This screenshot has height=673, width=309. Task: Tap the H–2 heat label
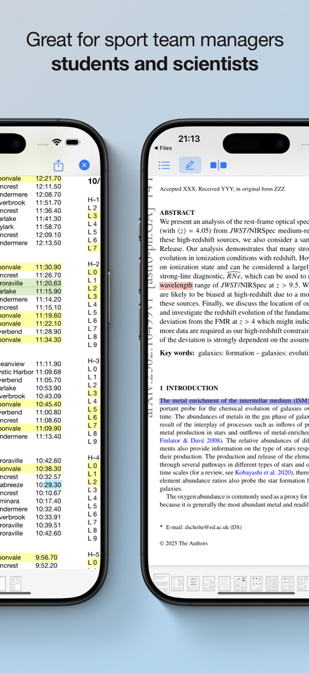(93, 264)
